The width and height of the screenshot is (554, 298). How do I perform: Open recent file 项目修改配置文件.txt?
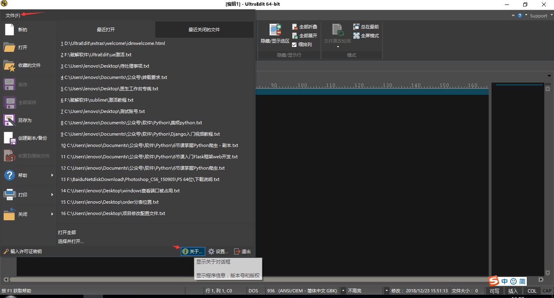(x=113, y=213)
